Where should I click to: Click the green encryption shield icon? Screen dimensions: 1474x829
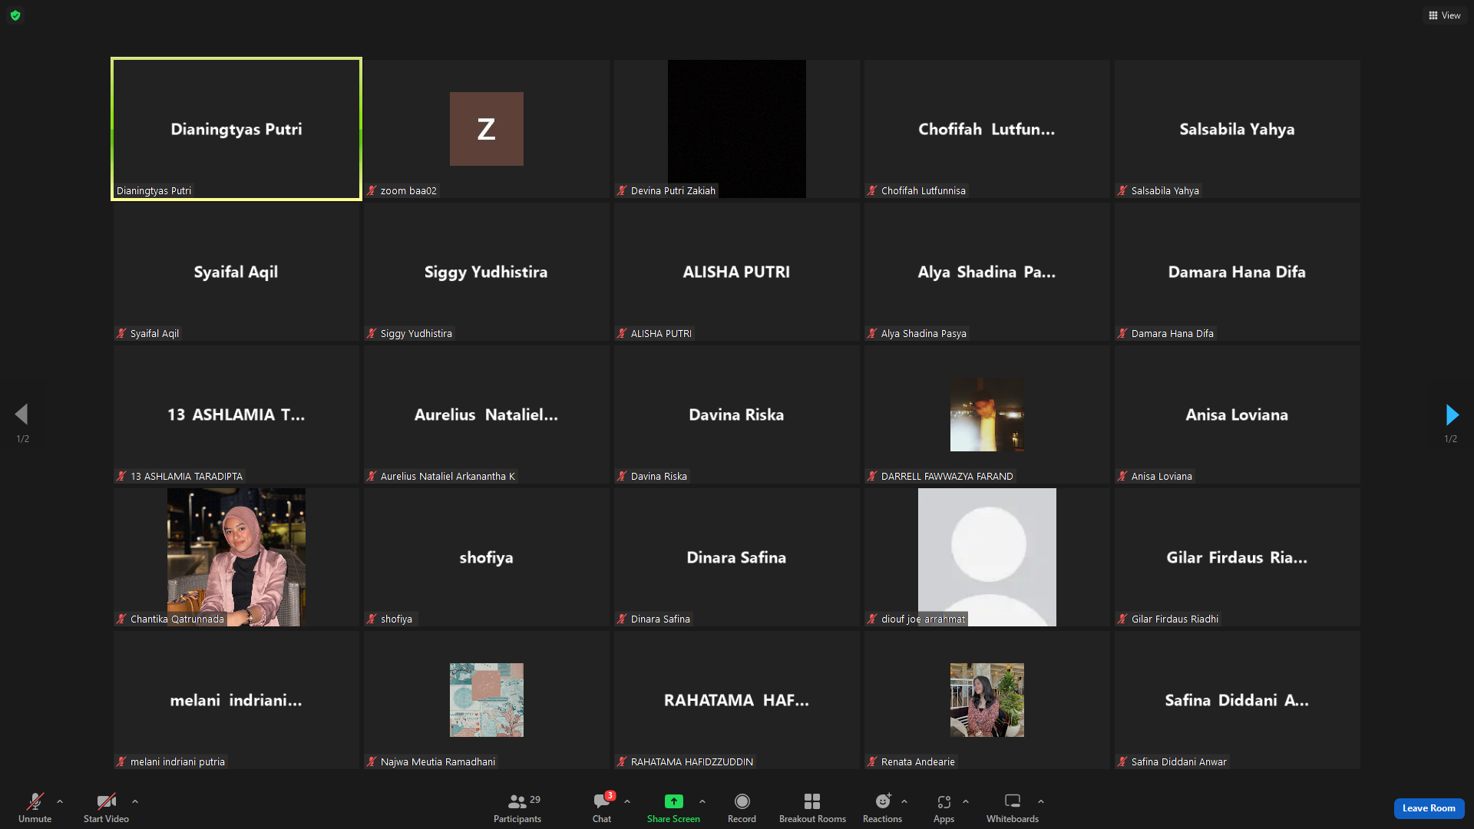[x=15, y=15]
